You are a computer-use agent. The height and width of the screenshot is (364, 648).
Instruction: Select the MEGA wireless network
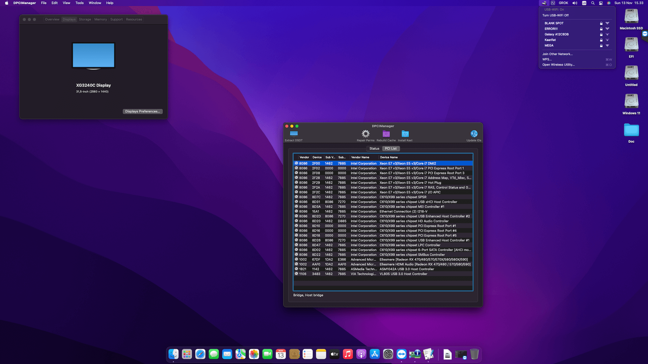coord(549,45)
